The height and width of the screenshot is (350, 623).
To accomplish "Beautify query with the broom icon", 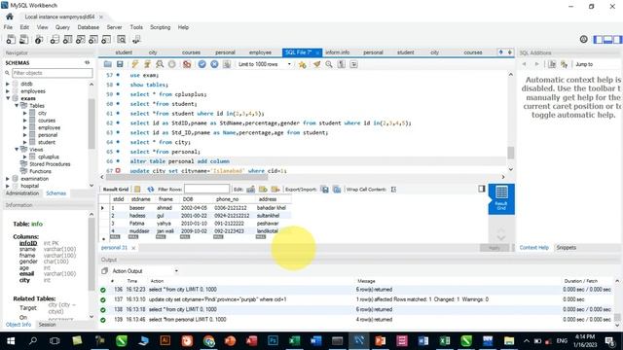I will [316, 64].
